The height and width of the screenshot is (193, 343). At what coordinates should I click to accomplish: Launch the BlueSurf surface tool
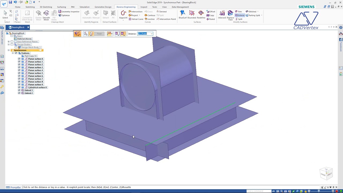coord(182,15)
